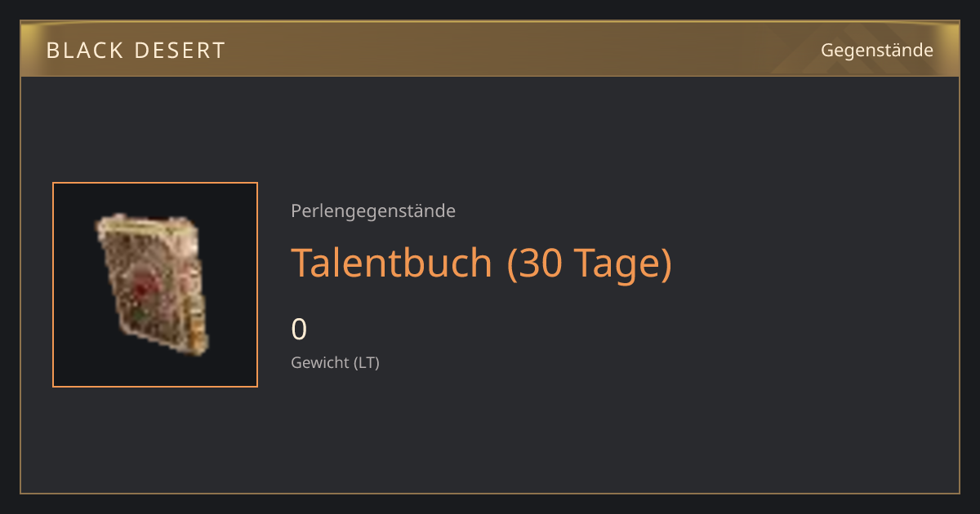Click the Talentbuch book item icon
Image resolution: width=980 pixels, height=514 pixels.
pyautogui.click(x=154, y=284)
